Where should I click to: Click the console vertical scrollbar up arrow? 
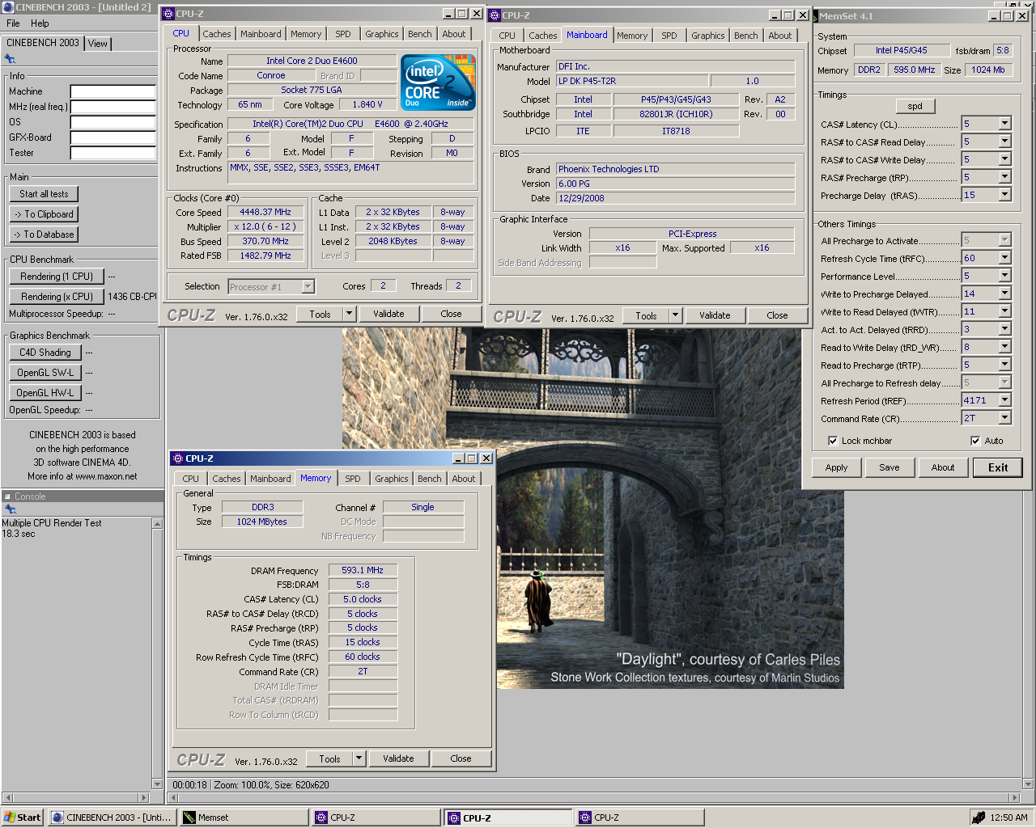point(157,524)
